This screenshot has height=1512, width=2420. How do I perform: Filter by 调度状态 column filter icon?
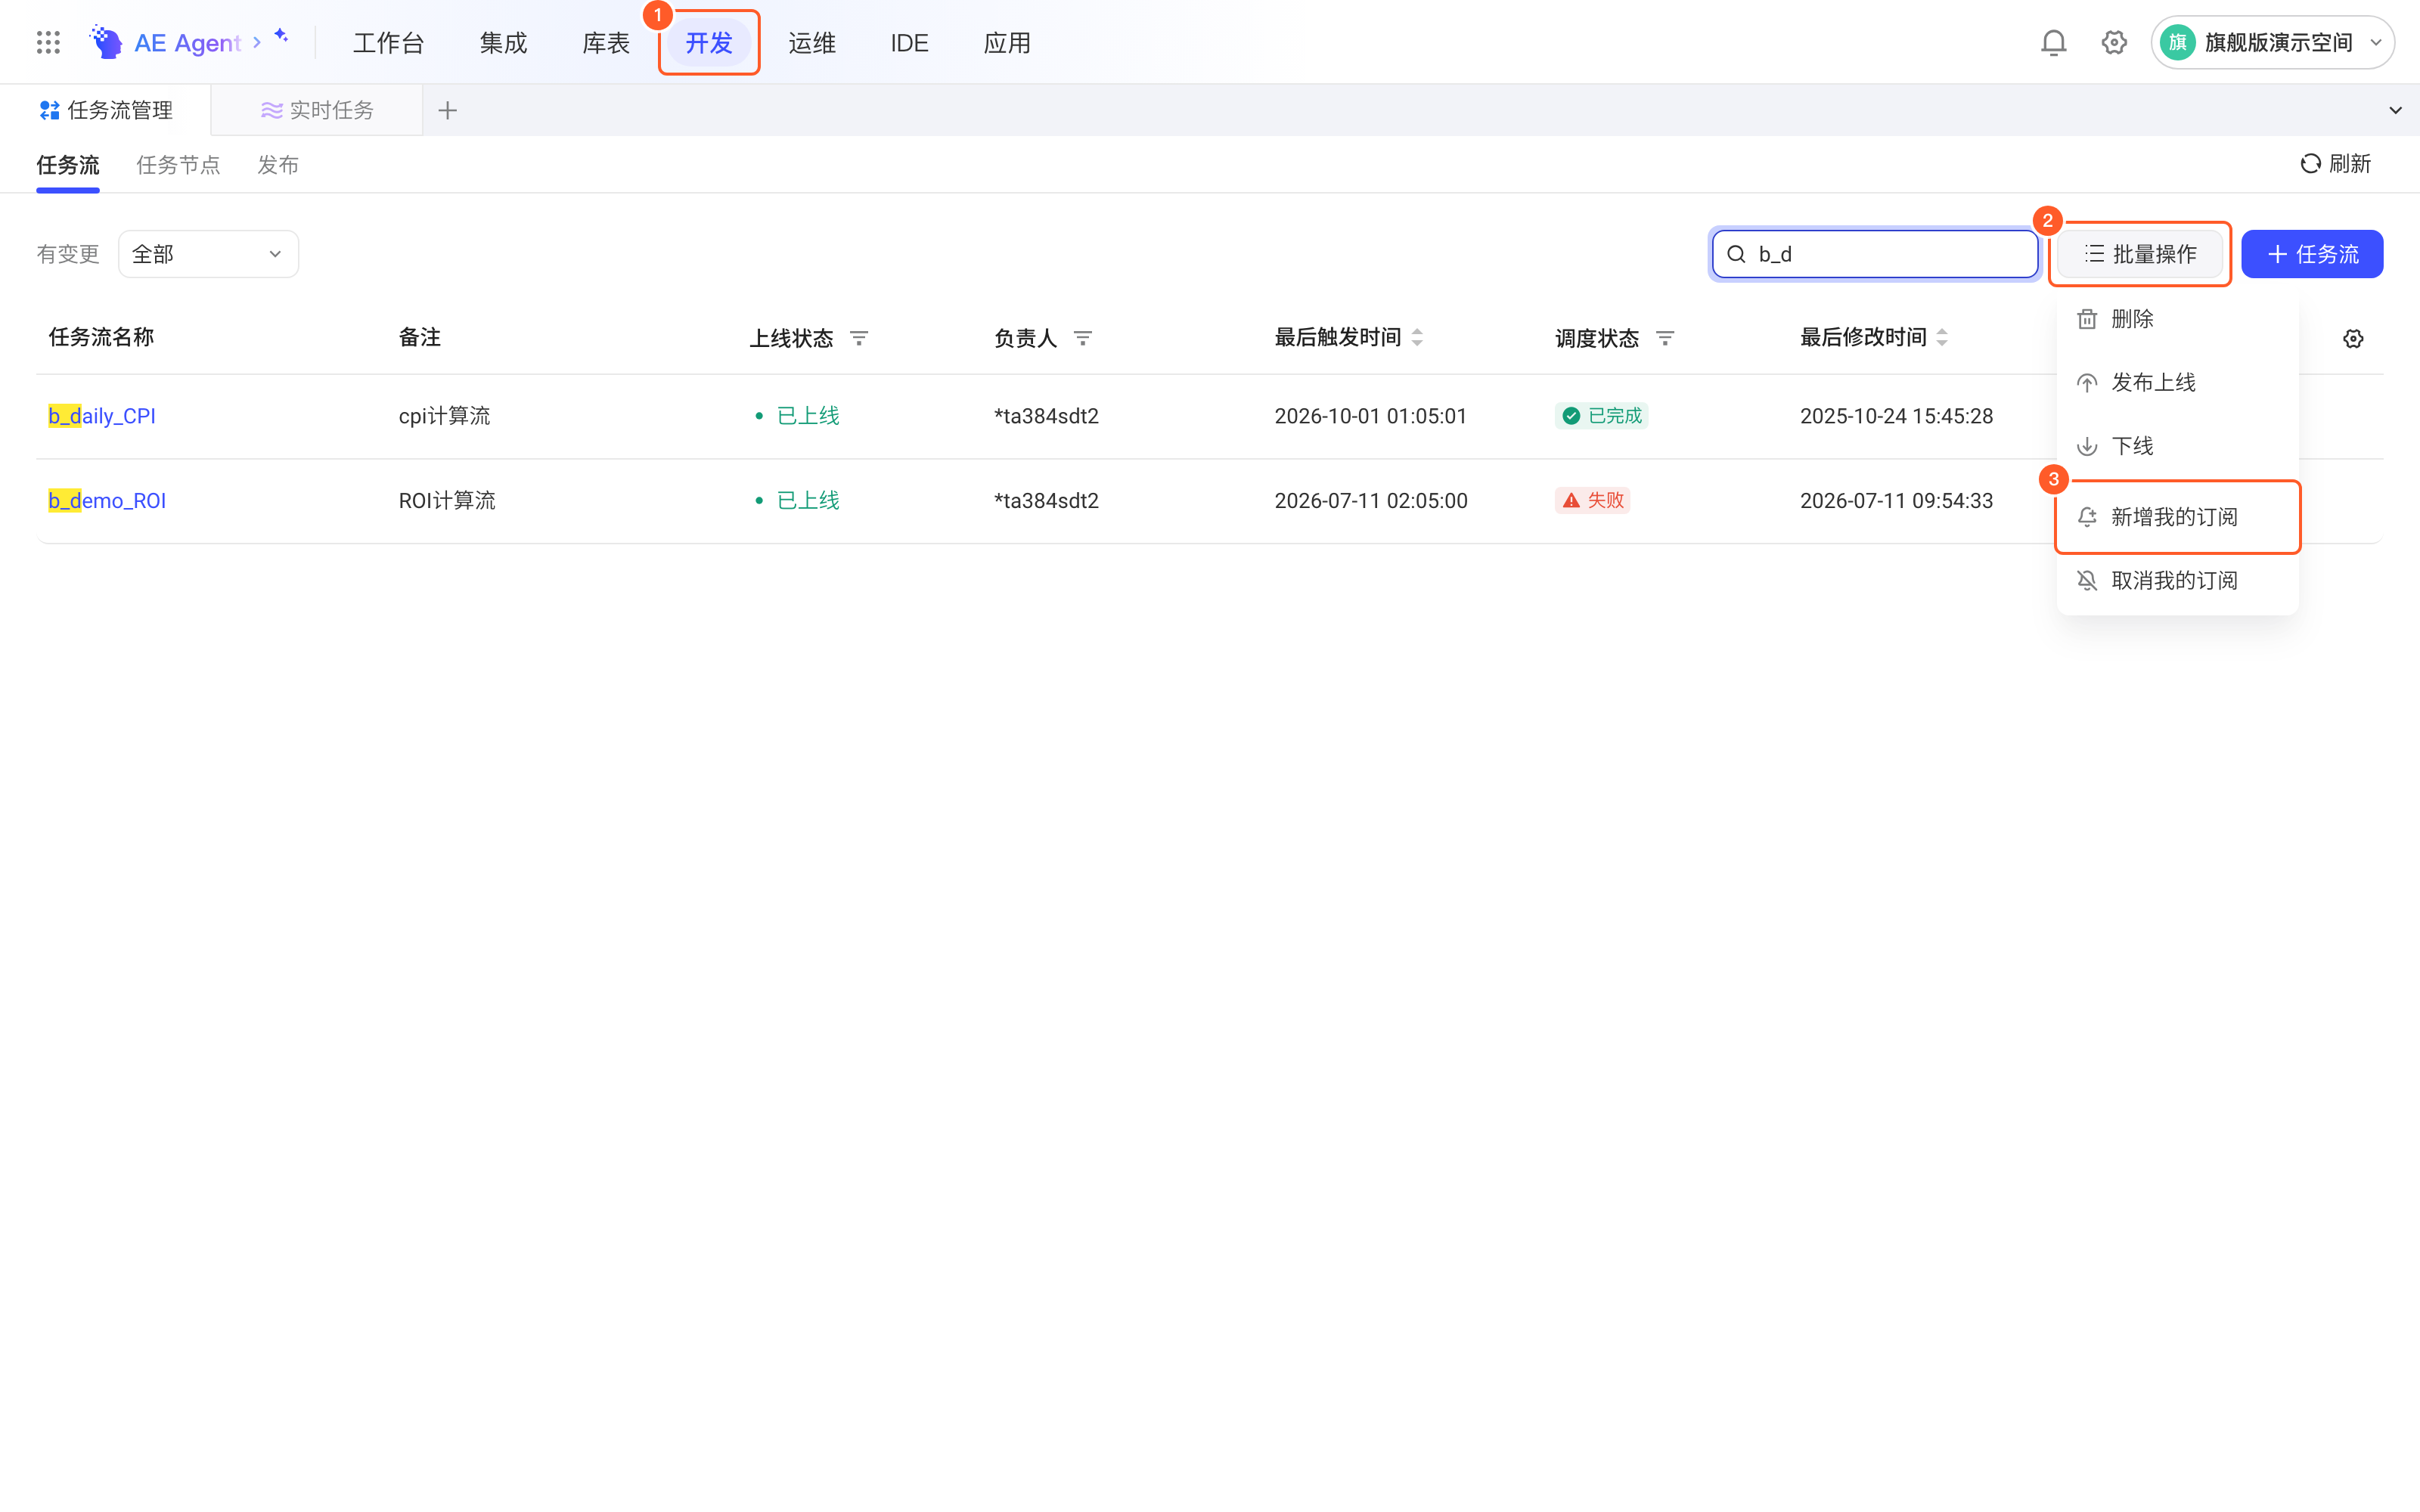click(x=1665, y=338)
